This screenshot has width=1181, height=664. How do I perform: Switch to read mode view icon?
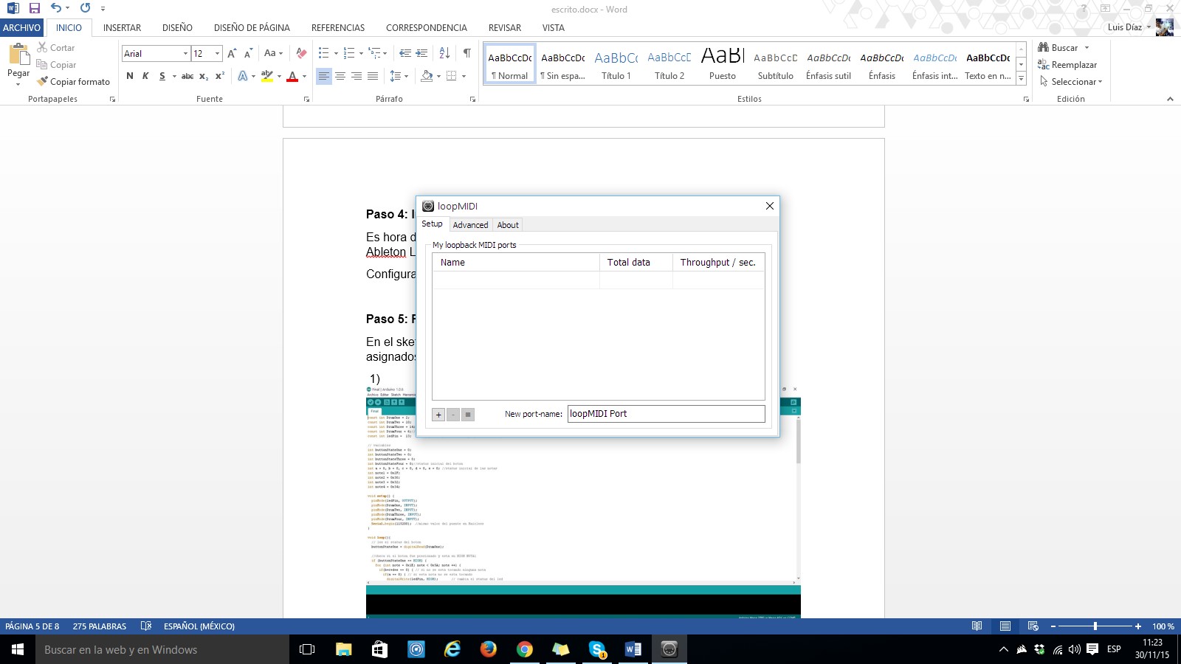[x=977, y=626]
